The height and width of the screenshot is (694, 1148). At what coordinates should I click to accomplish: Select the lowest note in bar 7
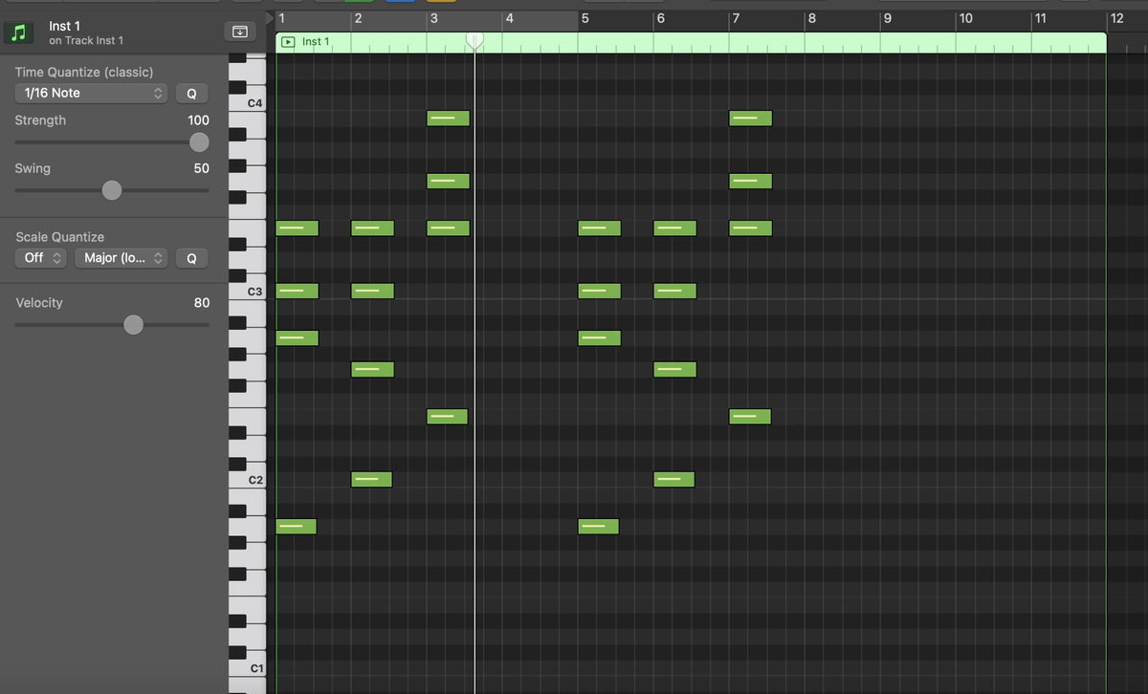(749, 416)
